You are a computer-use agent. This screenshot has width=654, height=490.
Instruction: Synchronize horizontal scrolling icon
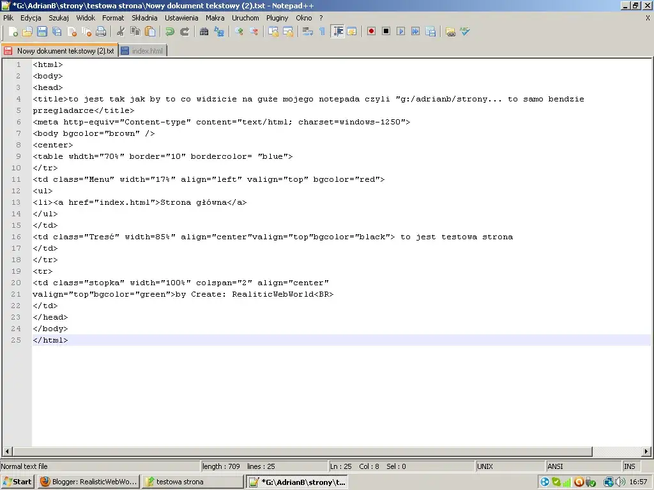click(288, 32)
